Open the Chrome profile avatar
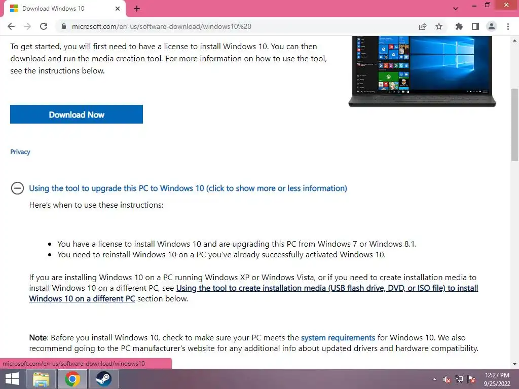 [492, 26]
